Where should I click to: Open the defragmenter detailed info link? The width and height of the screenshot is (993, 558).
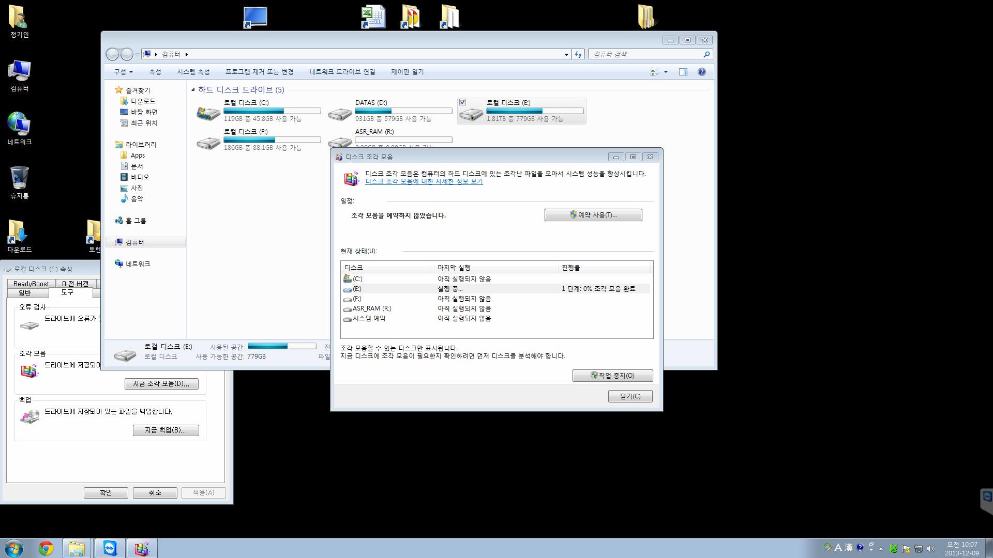(x=424, y=181)
